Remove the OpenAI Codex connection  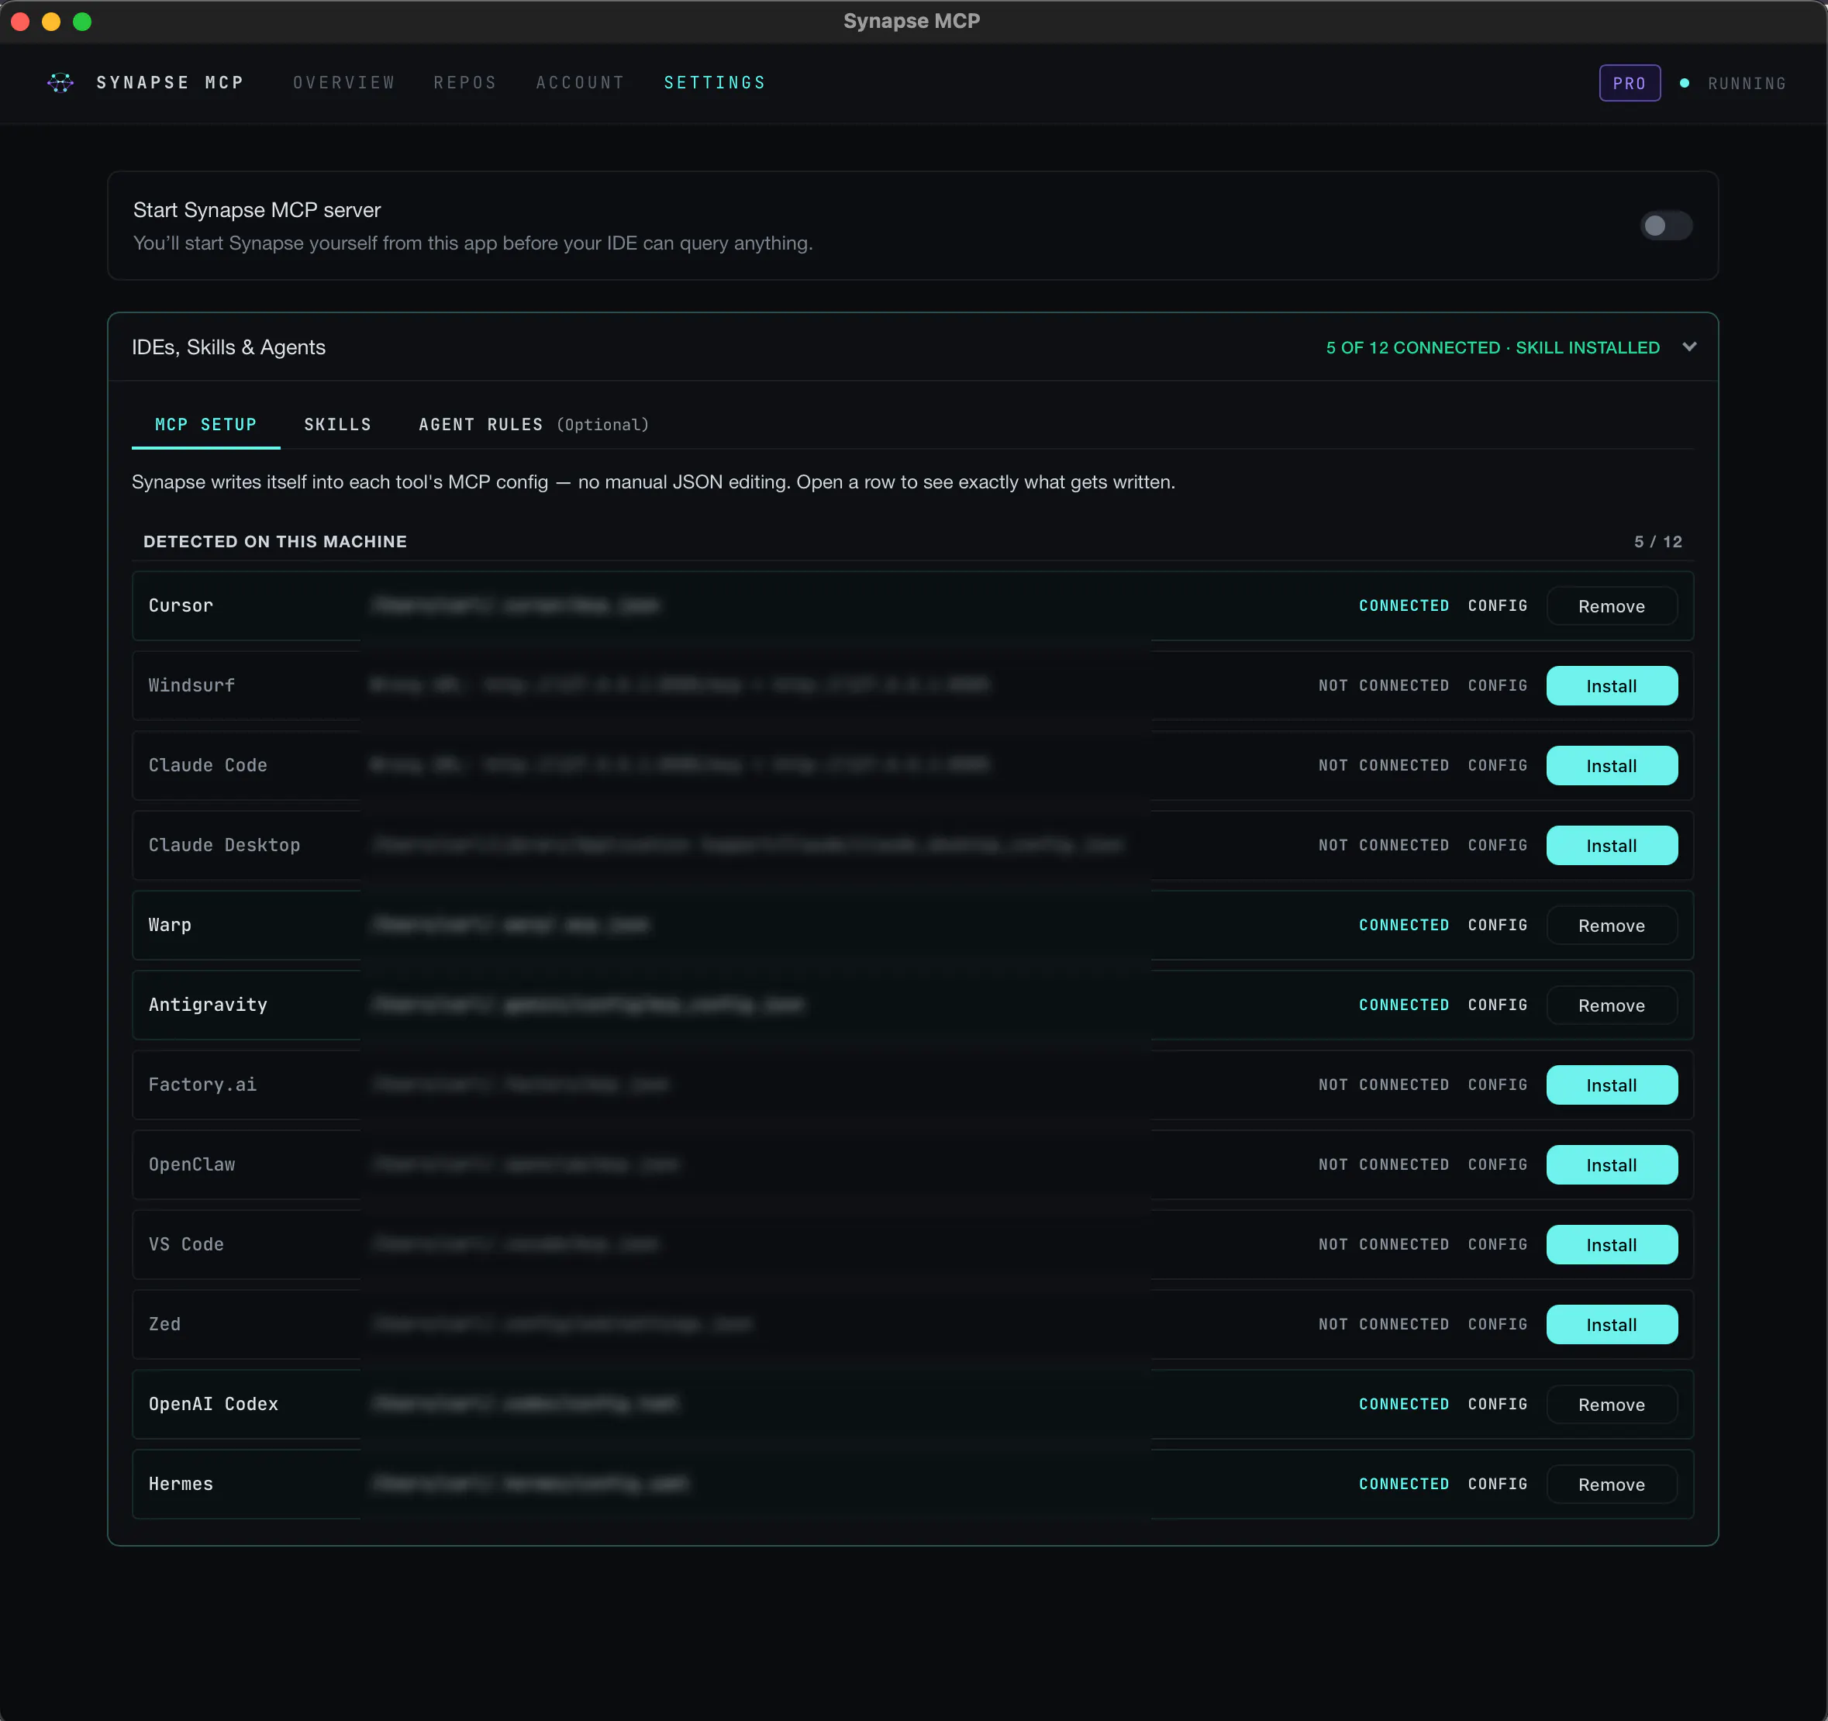point(1611,1405)
